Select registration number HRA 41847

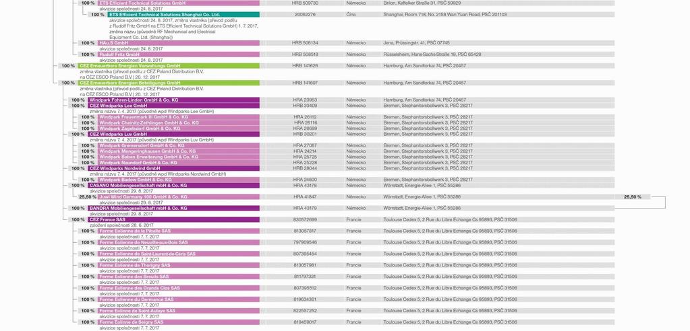click(305, 197)
